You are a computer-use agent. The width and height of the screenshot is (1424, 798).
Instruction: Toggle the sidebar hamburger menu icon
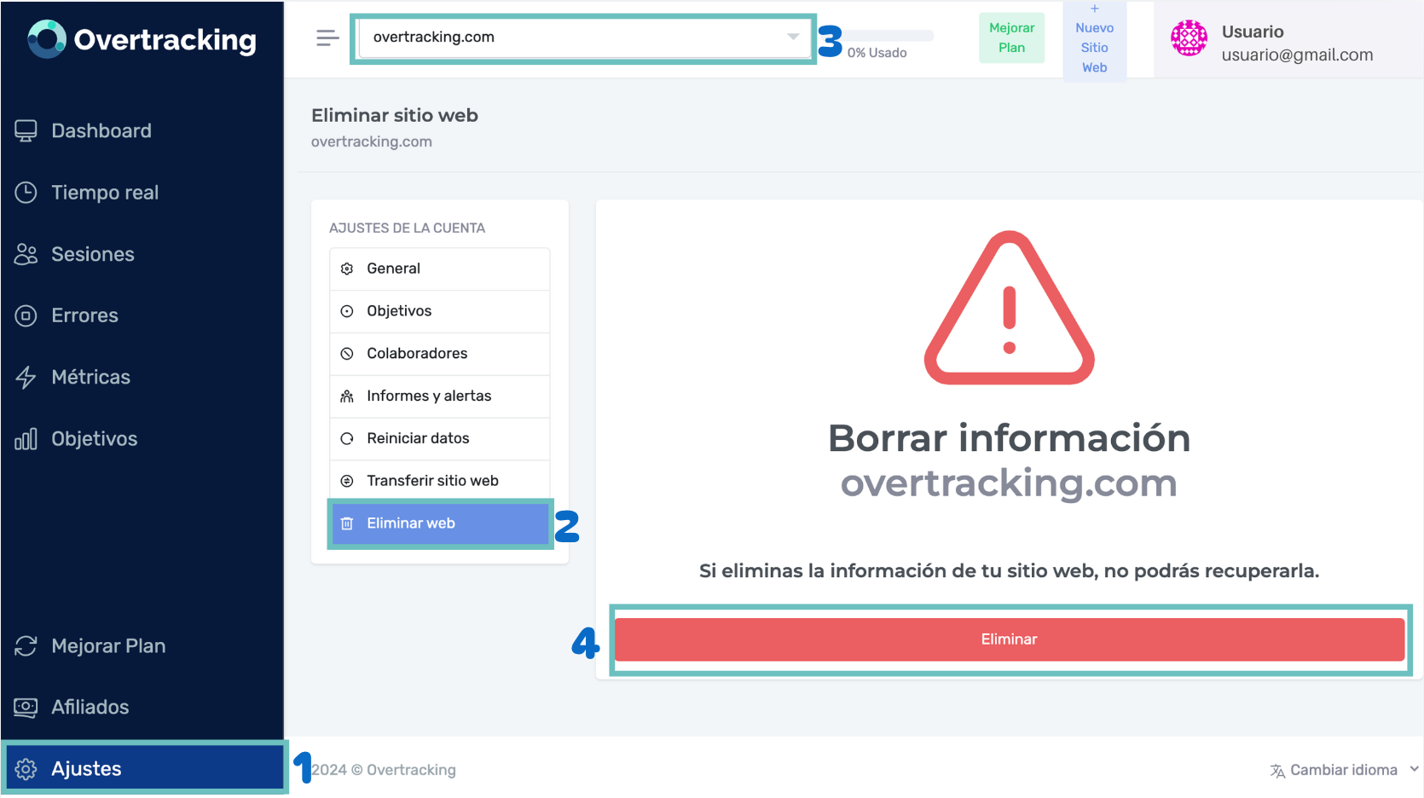[x=327, y=38]
